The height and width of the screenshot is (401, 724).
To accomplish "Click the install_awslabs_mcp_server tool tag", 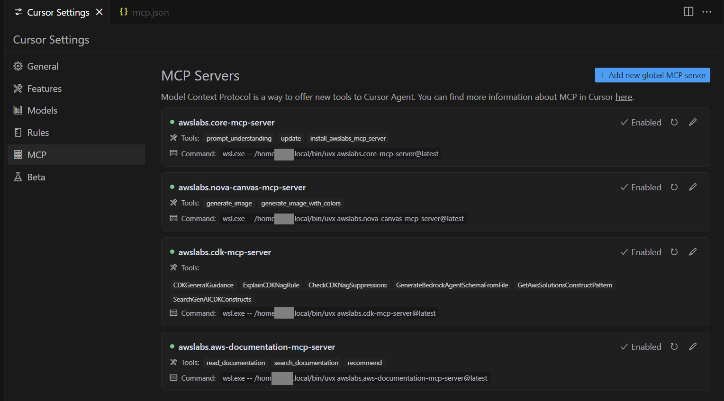I will click(348, 138).
